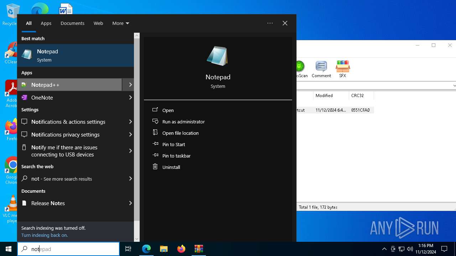456x256 pixels.
Task: Launch Notepad++ from the Apps list
Action: click(70, 85)
